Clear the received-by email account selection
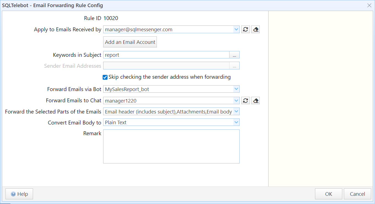This screenshot has height=204, width=375. 255,30
